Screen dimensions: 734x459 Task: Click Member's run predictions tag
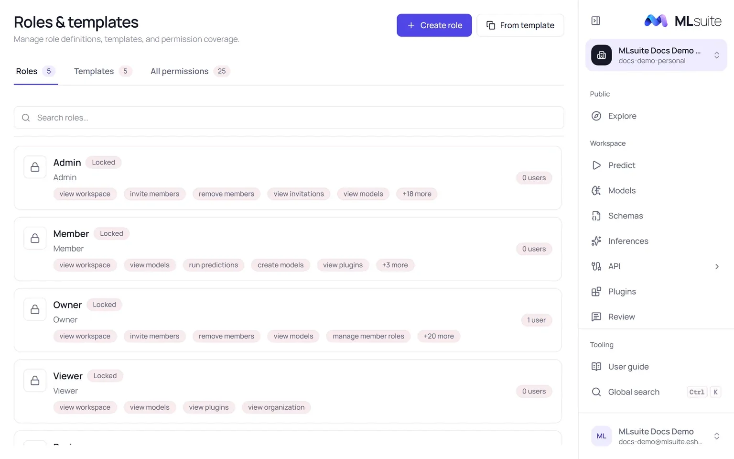pos(214,265)
